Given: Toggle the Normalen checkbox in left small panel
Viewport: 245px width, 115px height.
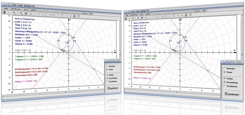Looking at the screenshot, I should [x=107, y=66].
